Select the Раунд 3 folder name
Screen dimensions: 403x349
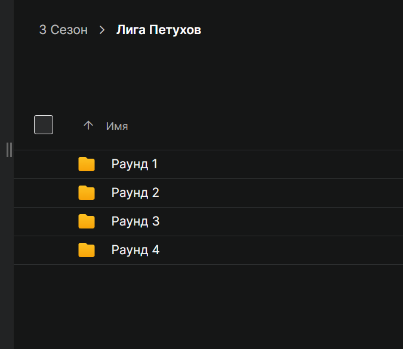coord(135,221)
